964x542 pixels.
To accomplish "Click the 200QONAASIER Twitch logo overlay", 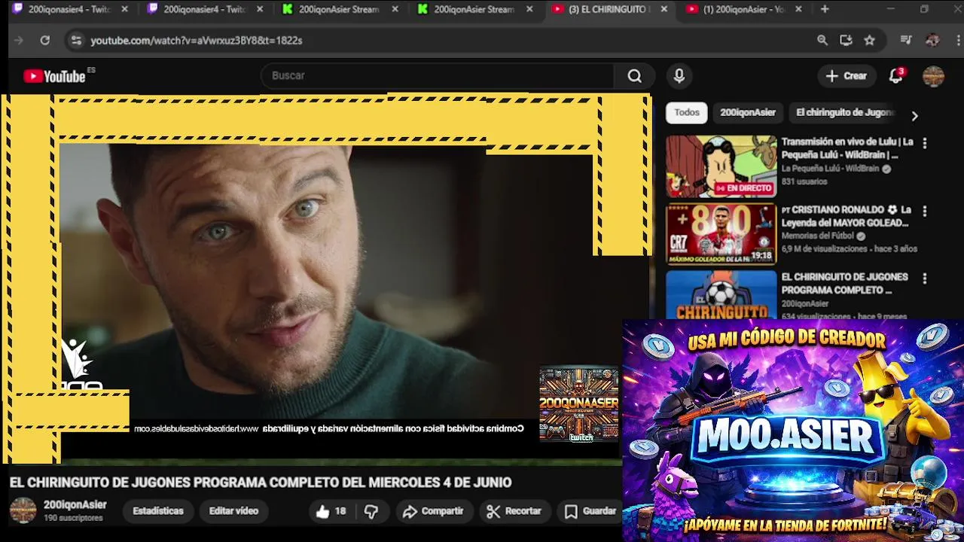I will (578, 403).
